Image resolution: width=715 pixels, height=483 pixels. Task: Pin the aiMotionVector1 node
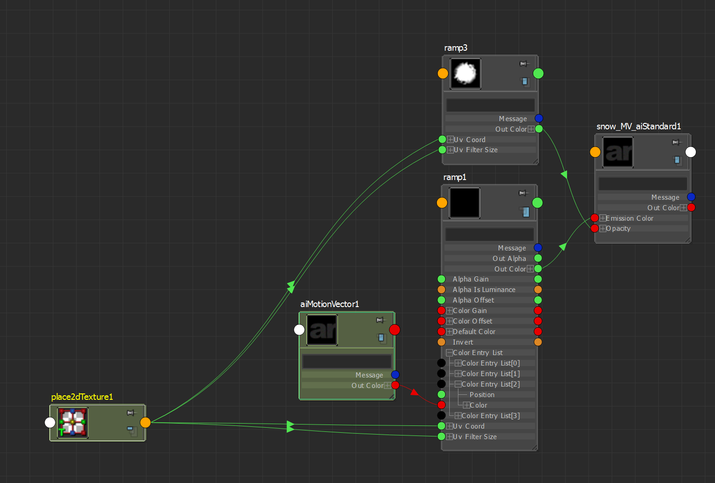pos(380,320)
